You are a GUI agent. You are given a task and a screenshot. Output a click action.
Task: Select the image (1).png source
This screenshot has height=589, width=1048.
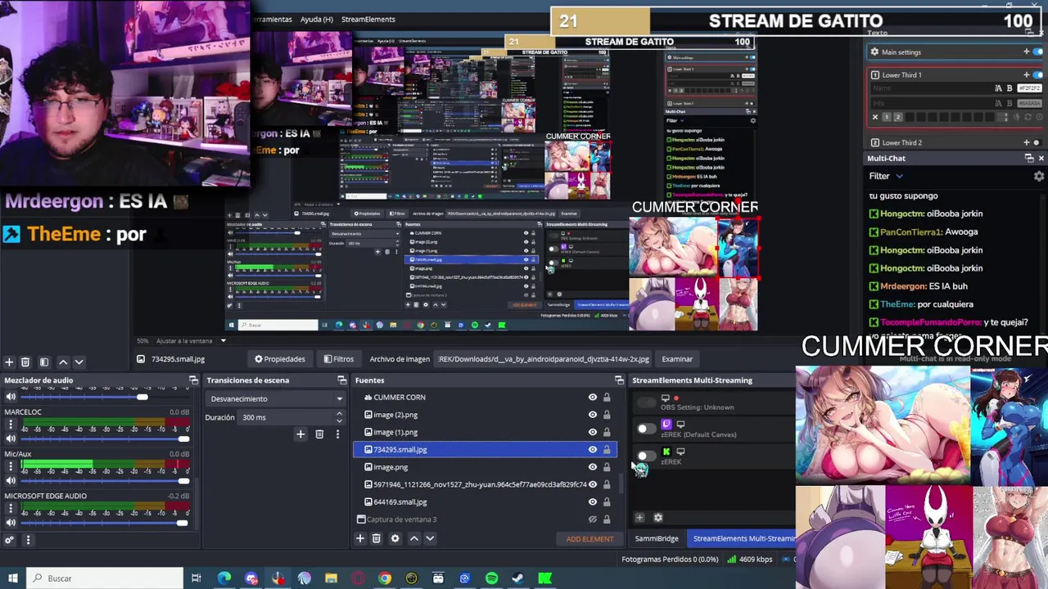click(x=395, y=432)
